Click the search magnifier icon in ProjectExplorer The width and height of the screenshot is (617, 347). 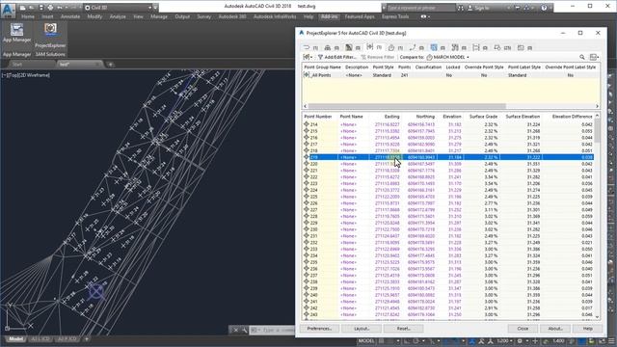(582, 58)
